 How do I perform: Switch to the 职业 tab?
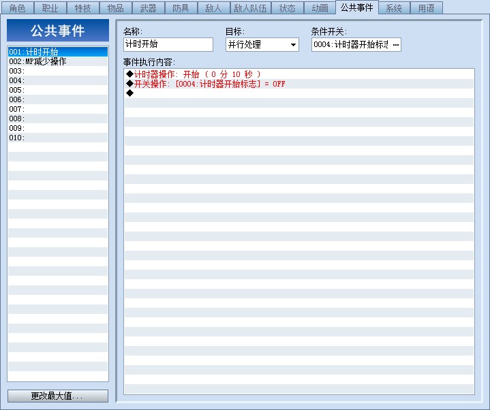[x=50, y=7]
